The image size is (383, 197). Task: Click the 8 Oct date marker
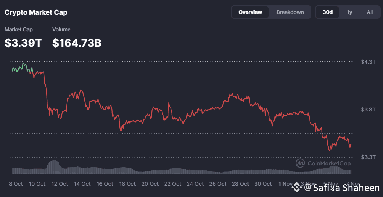[16, 184]
